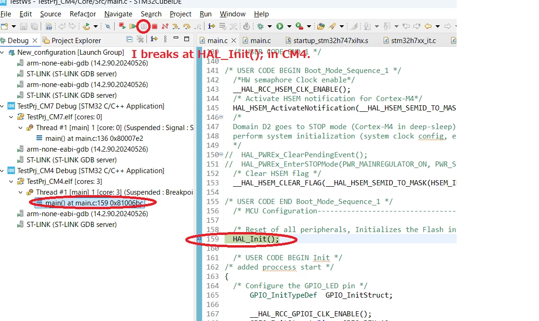This screenshot has height=321, width=539.
Task: Click the Resume debug icon
Action: (x=133, y=27)
